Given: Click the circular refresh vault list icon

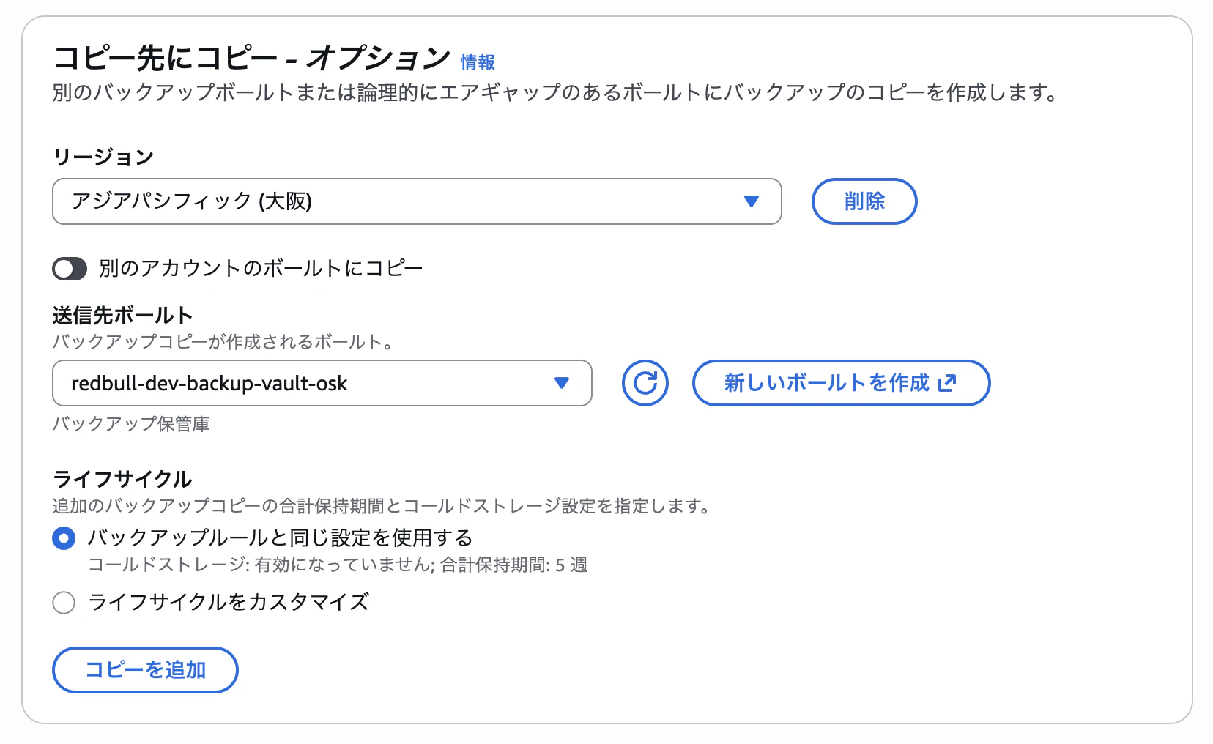Looking at the screenshot, I should tap(645, 383).
